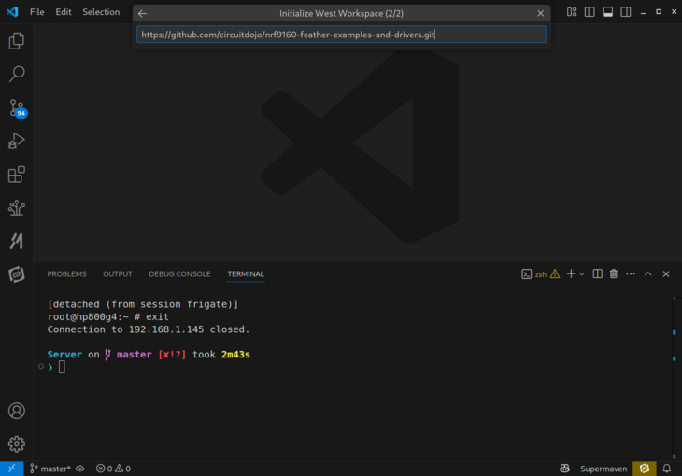Open the Search view icon
Image resolution: width=682 pixels, height=476 pixels.
[17, 74]
